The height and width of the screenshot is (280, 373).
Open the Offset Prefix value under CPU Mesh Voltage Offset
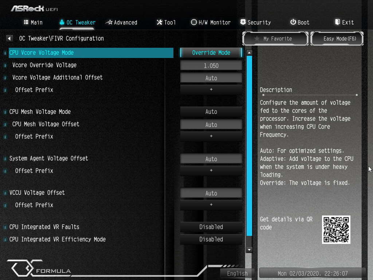(x=211, y=136)
